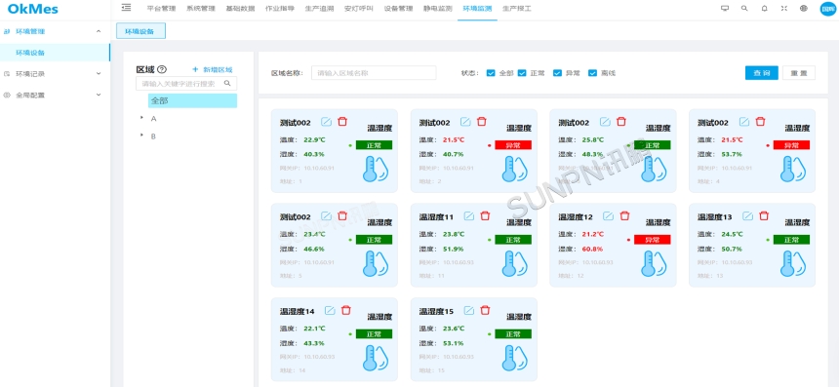Viewport: 839px width, 387px height.
Task: Uncheck the 异常 status filter
Action: click(x=557, y=73)
